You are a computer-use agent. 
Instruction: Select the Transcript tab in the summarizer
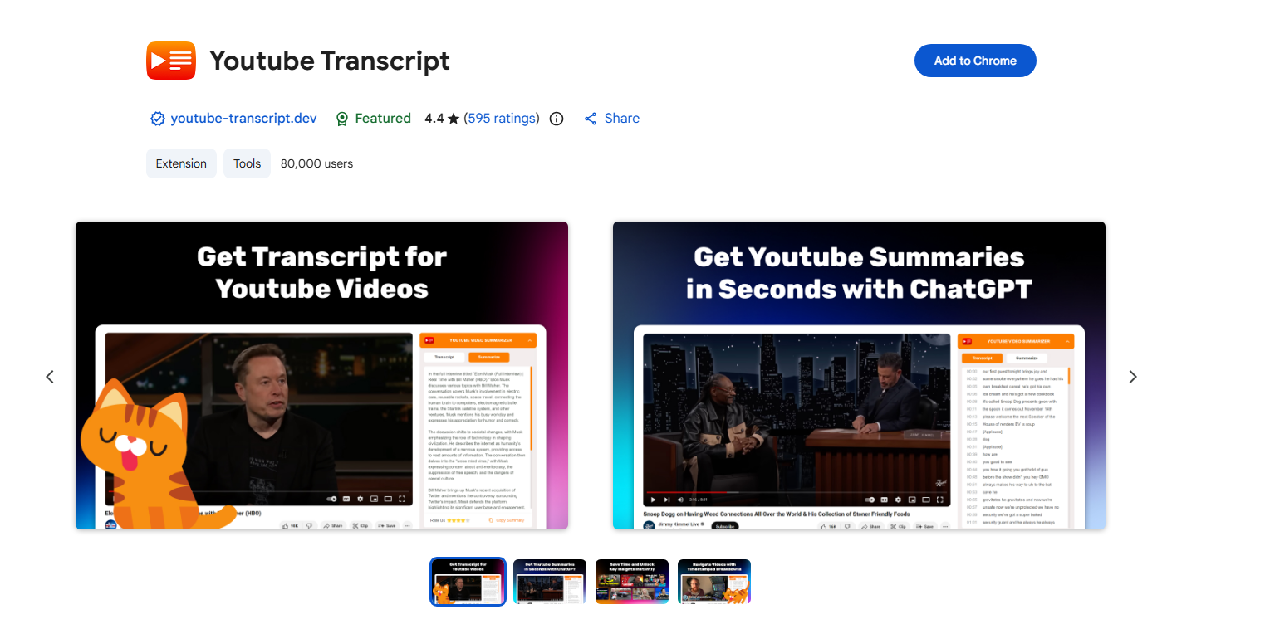tap(444, 357)
